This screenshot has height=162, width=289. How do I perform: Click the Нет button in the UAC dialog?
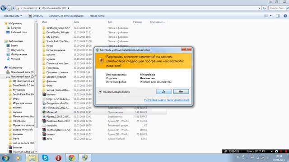point(181,91)
